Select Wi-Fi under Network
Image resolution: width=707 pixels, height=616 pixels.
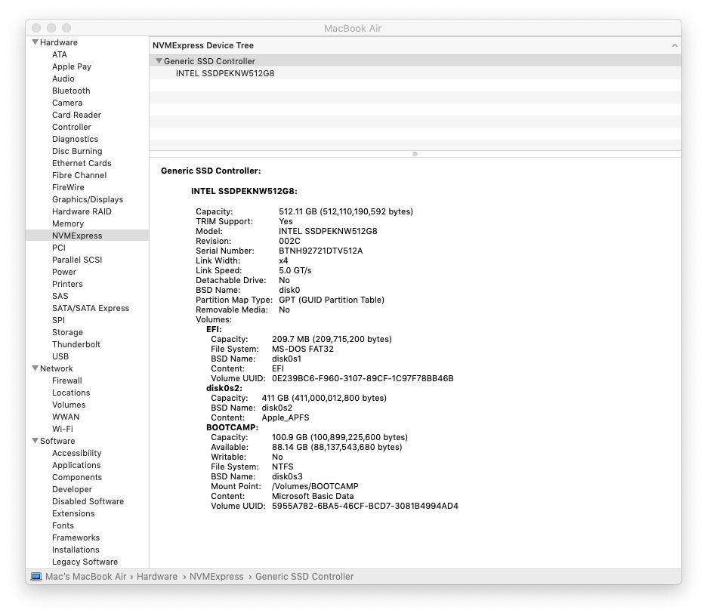click(63, 429)
